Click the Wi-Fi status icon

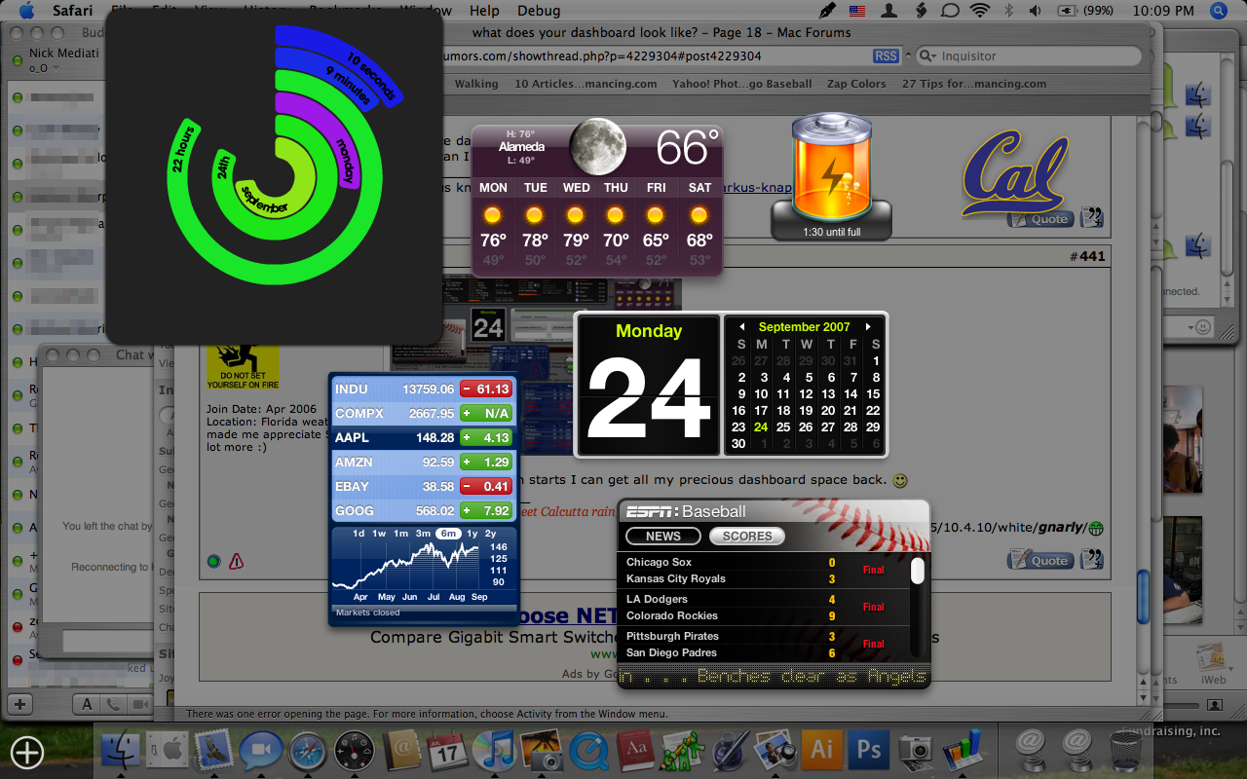click(979, 11)
